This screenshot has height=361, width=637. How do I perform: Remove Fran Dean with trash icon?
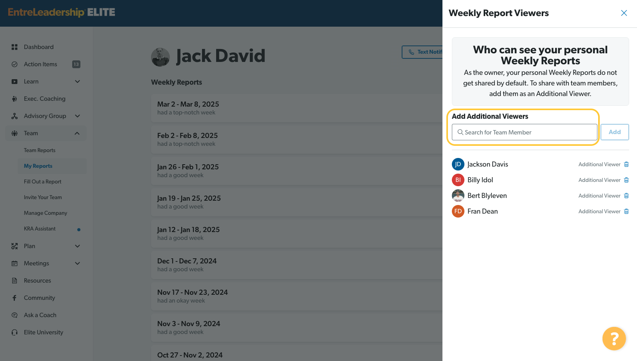click(x=626, y=211)
